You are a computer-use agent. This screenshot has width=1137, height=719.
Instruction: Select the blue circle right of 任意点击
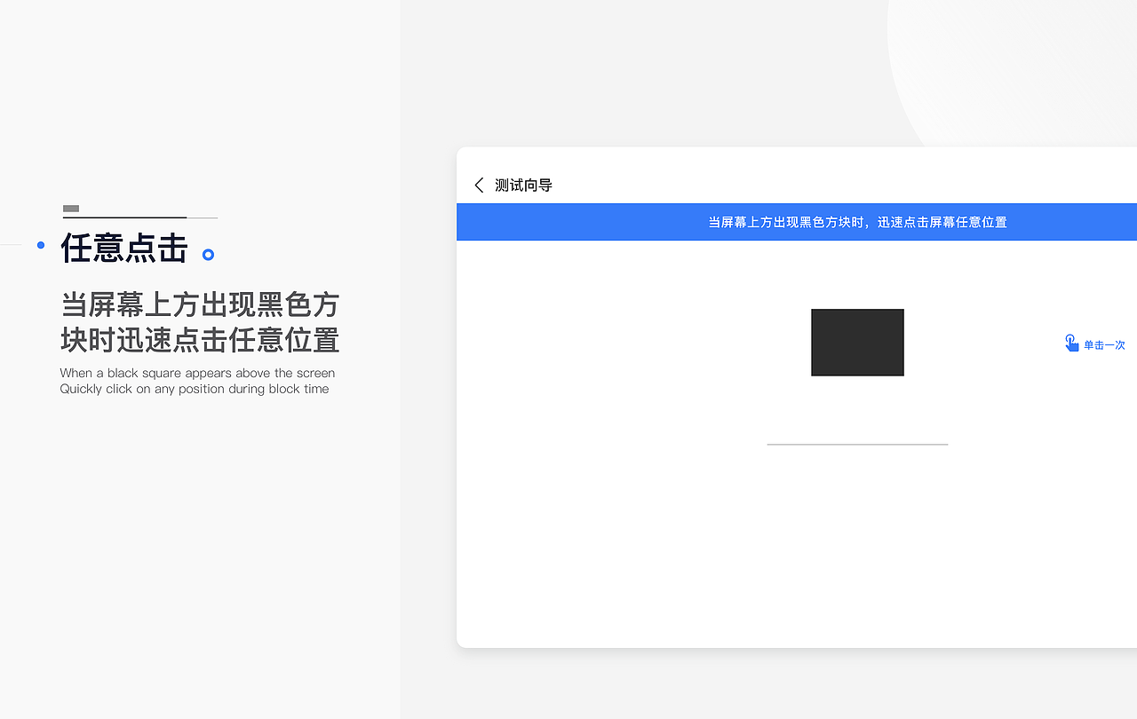tap(208, 255)
